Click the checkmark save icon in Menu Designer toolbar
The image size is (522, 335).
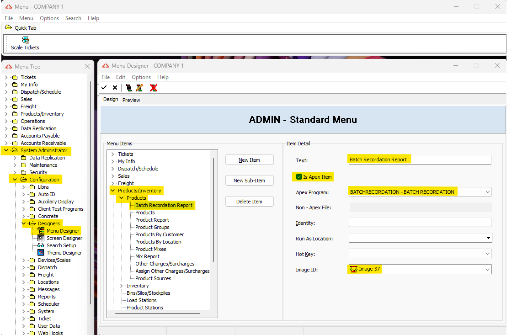pos(104,88)
